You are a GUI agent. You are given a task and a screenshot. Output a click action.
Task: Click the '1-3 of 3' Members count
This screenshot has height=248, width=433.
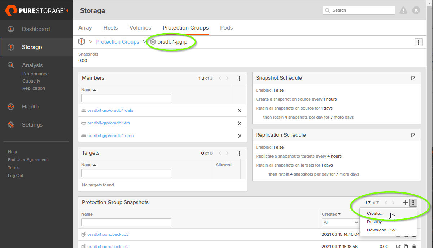click(205, 78)
